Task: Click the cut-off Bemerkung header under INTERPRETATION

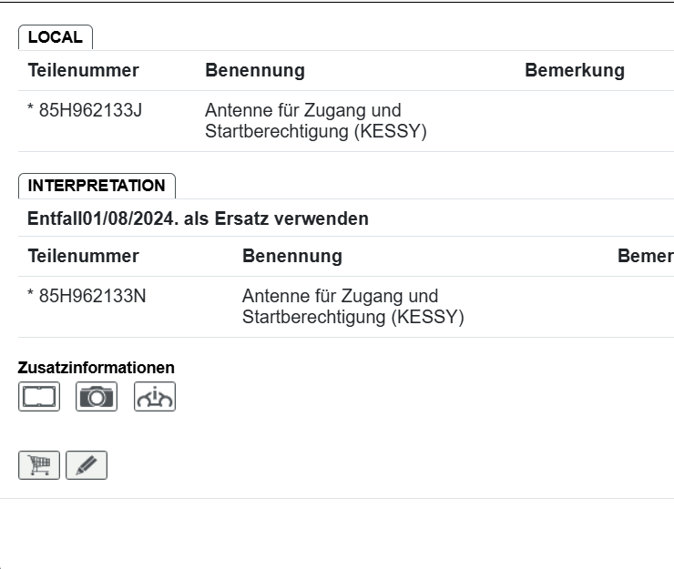Action: pyautogui.click(x=645, y=256)
